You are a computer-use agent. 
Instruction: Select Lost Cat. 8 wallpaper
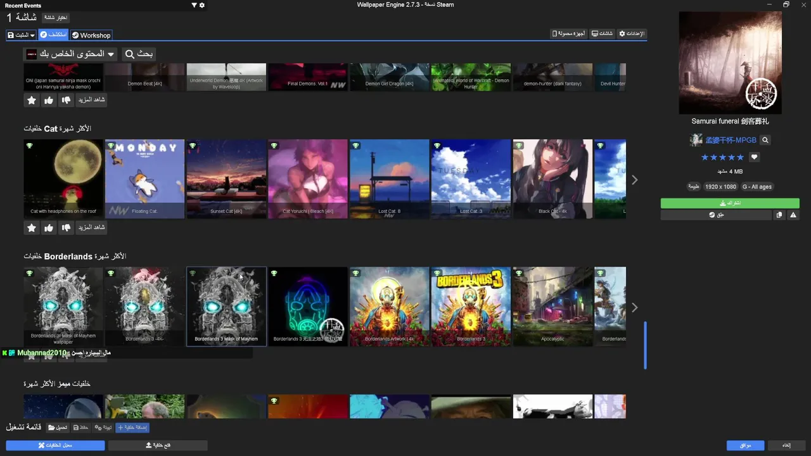click(x=390, y=179)
